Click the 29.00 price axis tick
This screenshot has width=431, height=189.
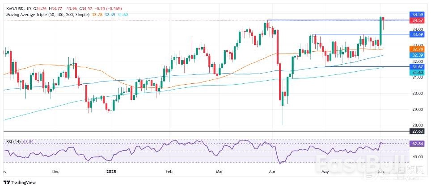[418, 109]
